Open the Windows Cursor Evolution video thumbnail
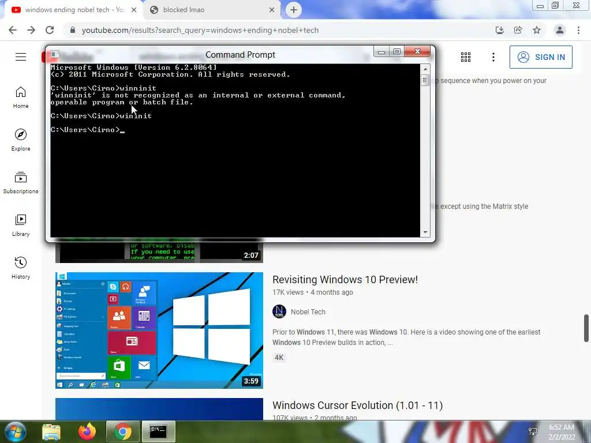Viewport: 591px width, 443px height. click(x=159, y=409)
